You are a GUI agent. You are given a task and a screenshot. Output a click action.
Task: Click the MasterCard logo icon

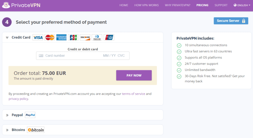click(50, 37)
